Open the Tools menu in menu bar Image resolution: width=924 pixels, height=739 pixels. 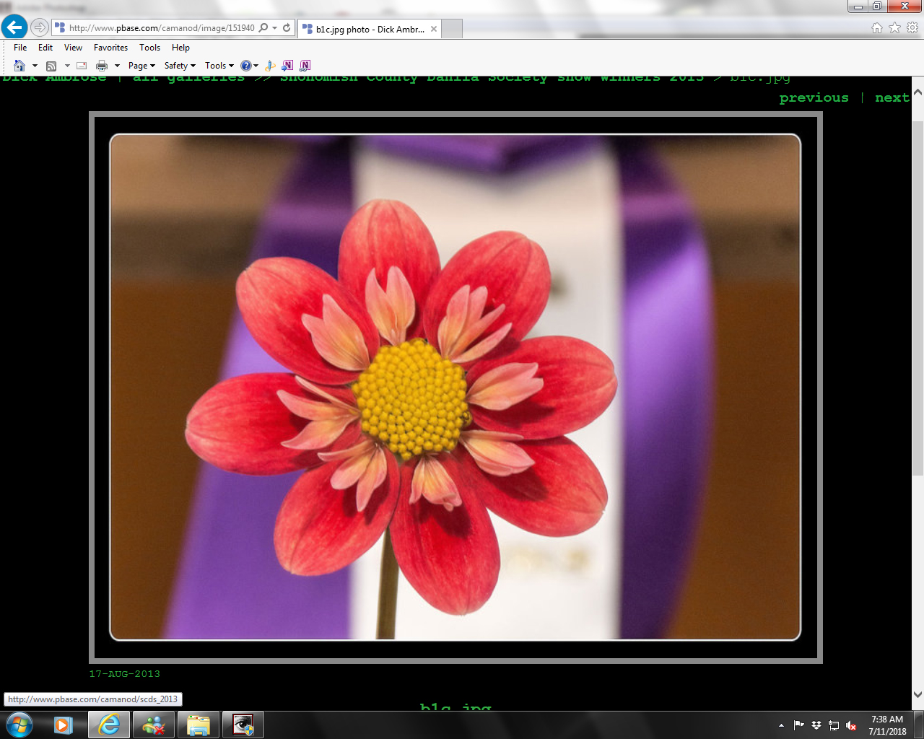(149, 48)
